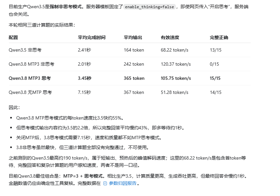
Task: Select the 平均输出 column header
Action: coord(133,37)
